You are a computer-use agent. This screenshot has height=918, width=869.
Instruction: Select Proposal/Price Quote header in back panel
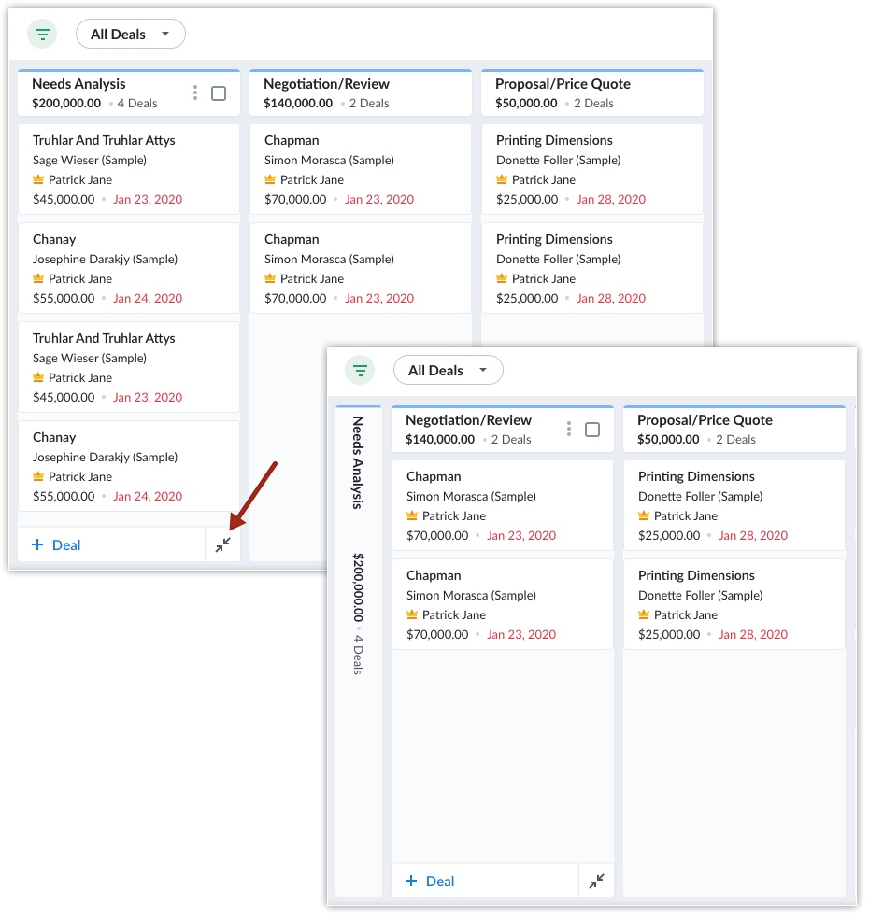click(563, 84)
